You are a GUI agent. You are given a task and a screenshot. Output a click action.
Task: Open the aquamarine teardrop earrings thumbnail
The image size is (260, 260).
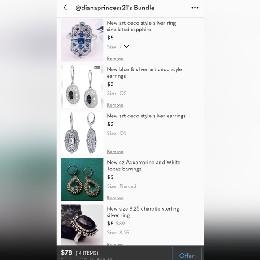click(82, 179)
